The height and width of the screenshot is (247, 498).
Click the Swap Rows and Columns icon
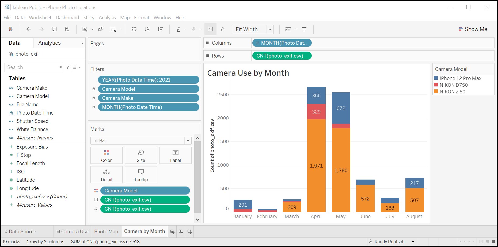pyautogui.click(x=134, y=29)
